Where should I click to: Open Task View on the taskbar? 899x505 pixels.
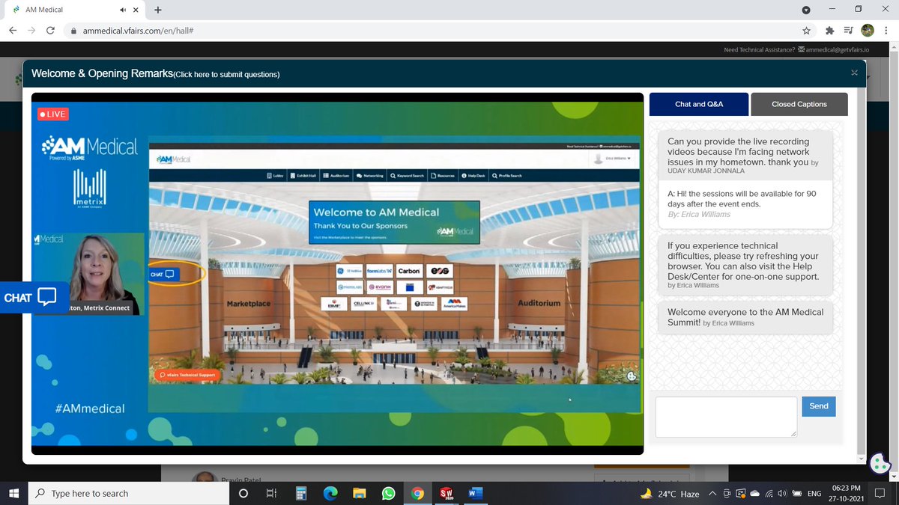tap(272, 493)
